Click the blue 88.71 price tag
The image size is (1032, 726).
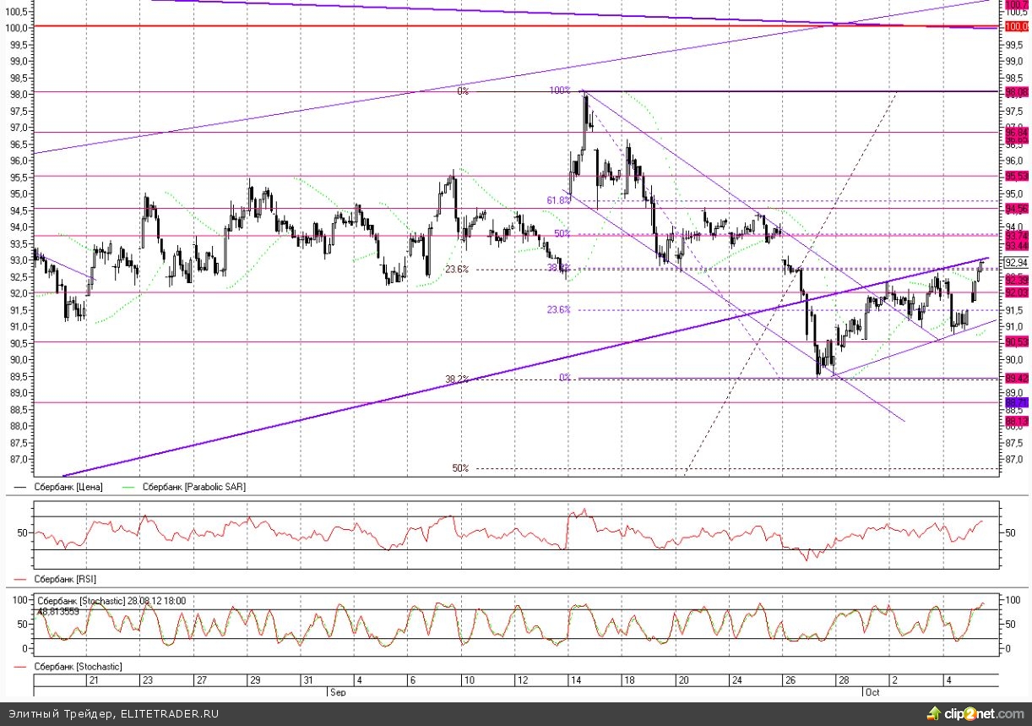(x=1016, y=402)
